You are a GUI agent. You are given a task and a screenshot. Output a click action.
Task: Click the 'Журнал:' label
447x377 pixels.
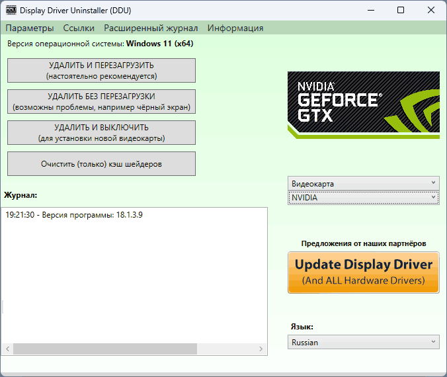[x=20, y=195]
